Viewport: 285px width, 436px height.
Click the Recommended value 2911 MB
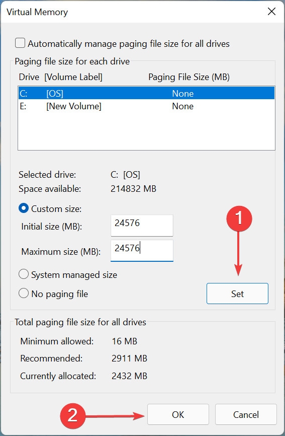click(129, 358)
